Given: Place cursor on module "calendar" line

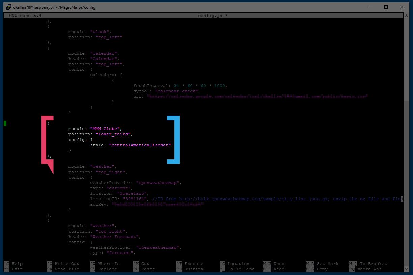Looking at the screenshot, I should (93, 53).
